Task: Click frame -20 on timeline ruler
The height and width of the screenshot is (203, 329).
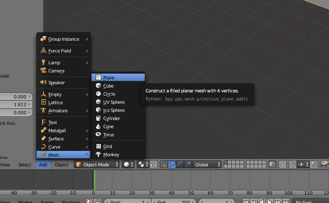Action: pos(53,193)
